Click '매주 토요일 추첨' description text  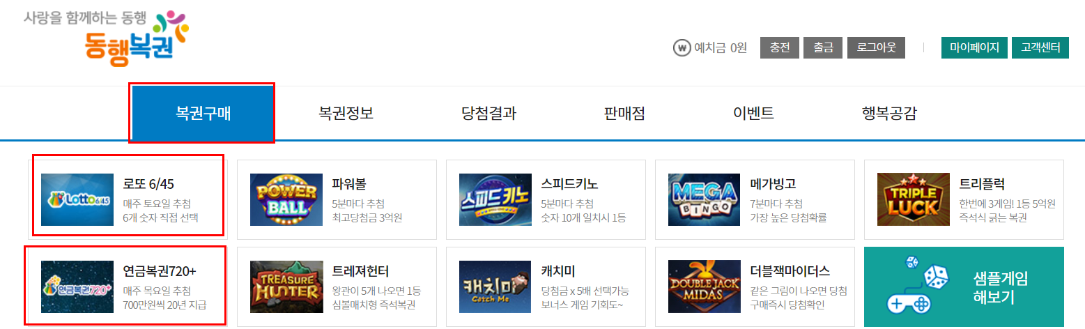(x=157, y=204)
